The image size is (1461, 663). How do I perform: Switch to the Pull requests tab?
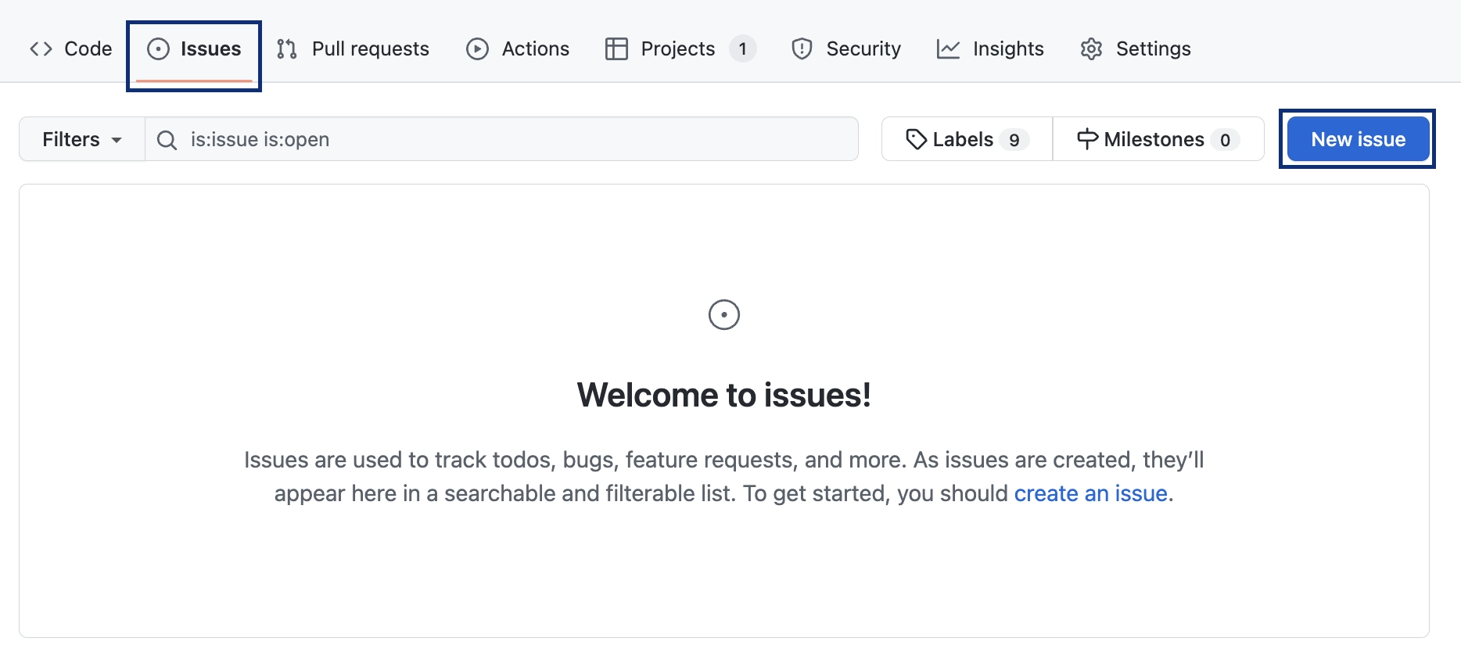pos(370,49)
